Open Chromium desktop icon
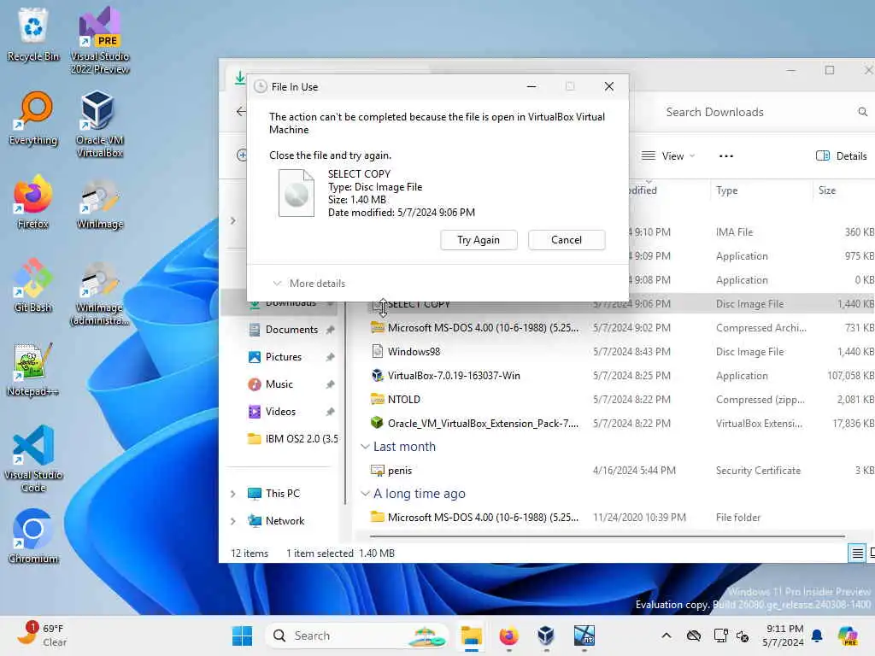 (33, 536)
